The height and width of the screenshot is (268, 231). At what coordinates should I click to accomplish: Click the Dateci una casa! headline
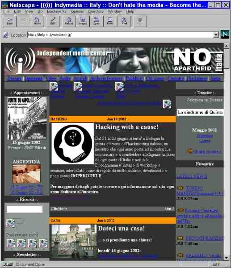pyautogui.click(x=121, y=229)
